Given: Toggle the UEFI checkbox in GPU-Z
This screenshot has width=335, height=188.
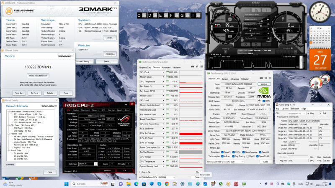Looking at the screenshot, I should coord(264,101).
